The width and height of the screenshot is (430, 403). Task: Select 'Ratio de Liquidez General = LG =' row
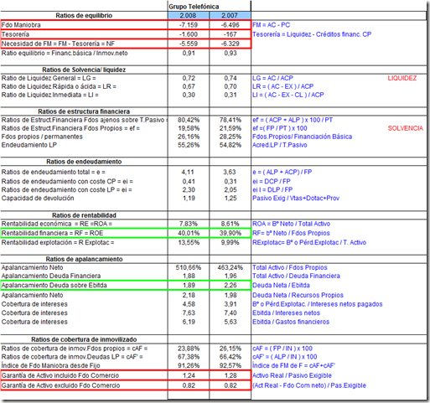pyautogui.click(x=49, y=78)
